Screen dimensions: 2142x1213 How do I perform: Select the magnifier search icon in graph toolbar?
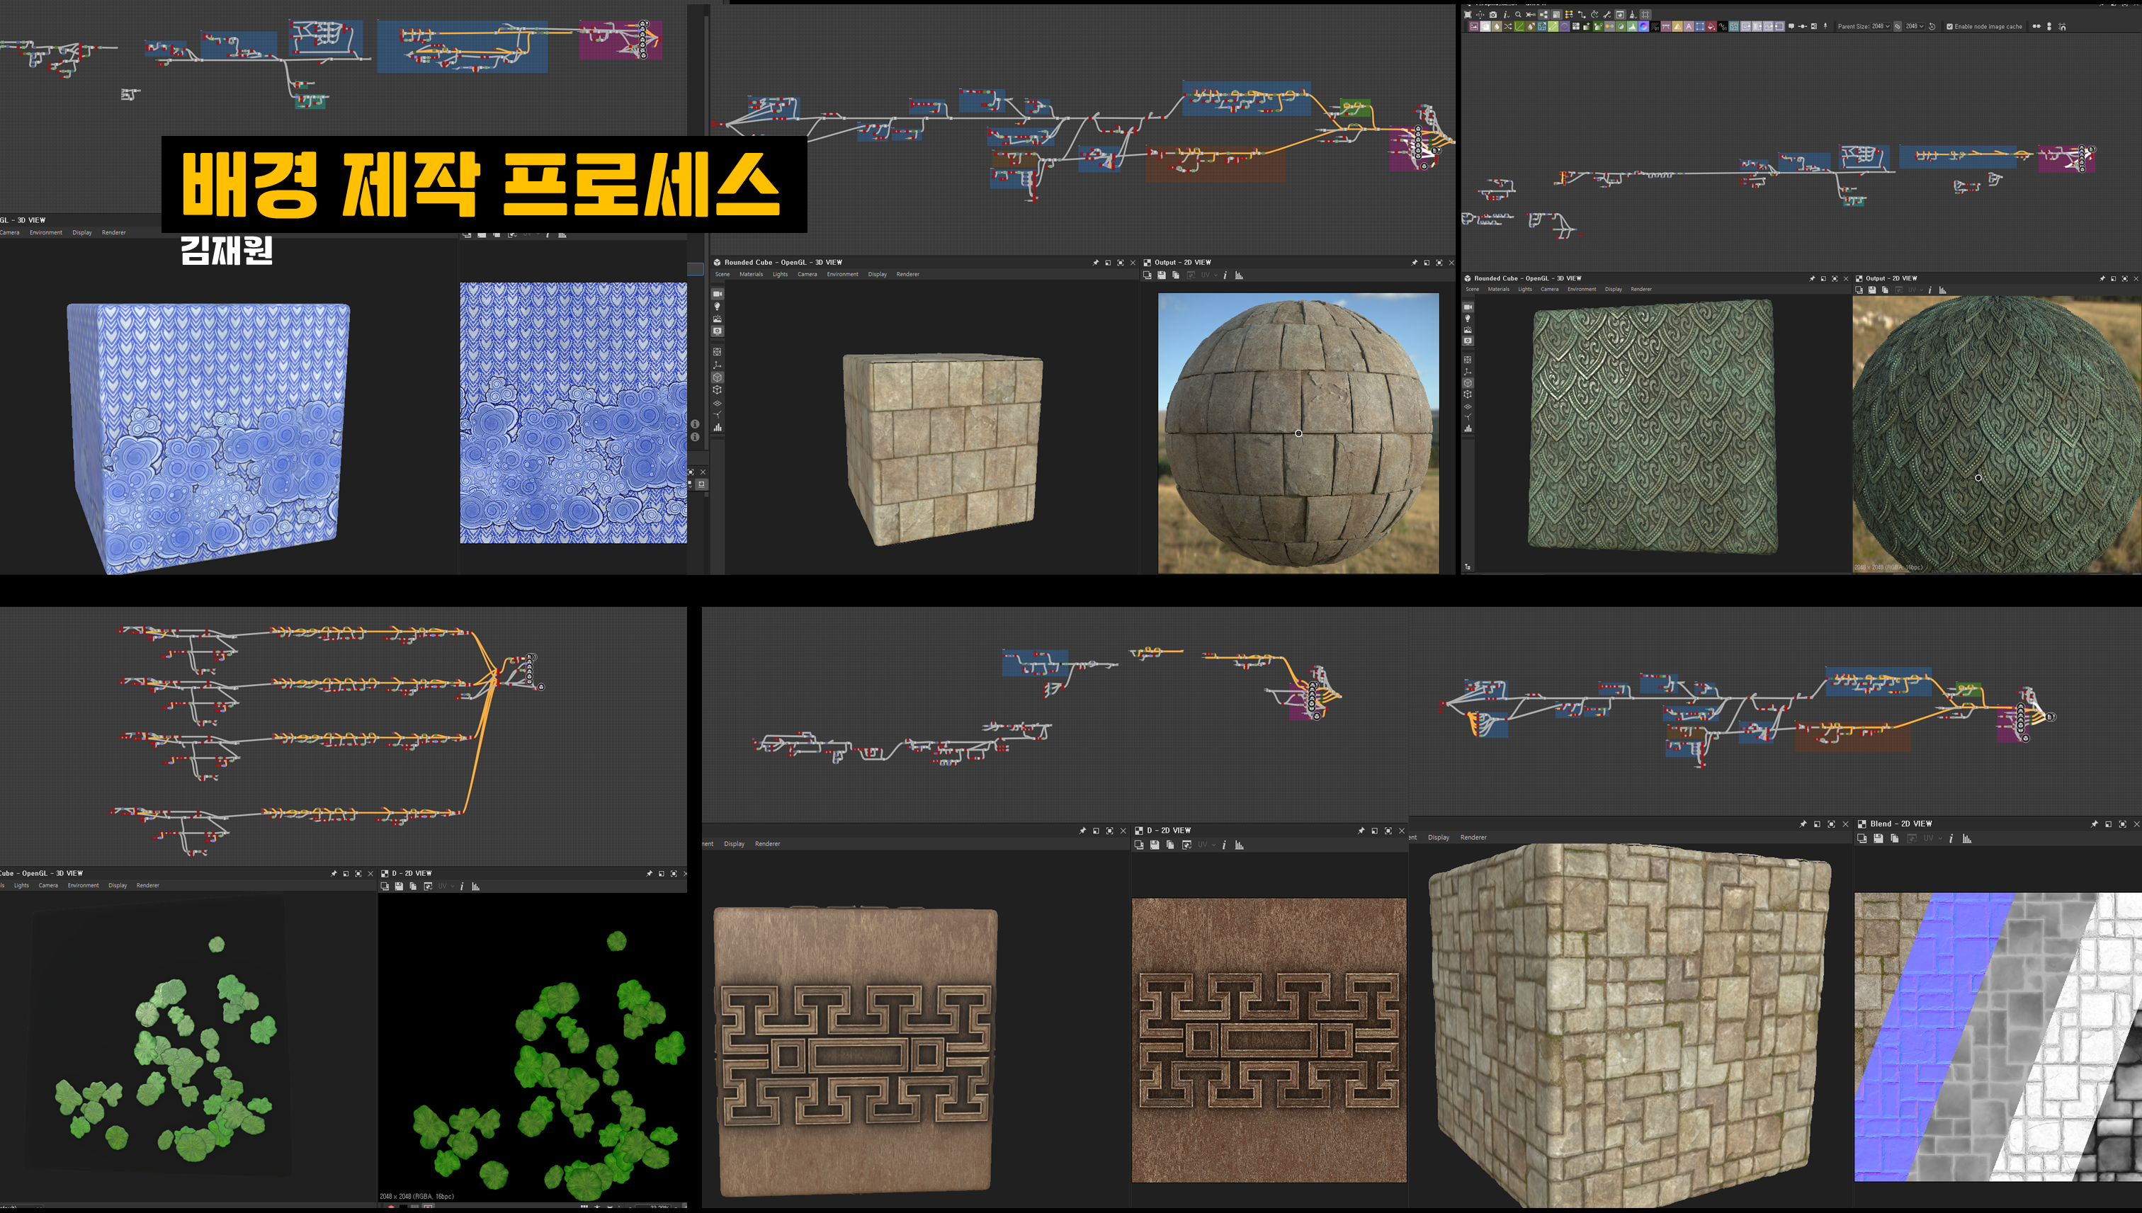coord(1518,15)
